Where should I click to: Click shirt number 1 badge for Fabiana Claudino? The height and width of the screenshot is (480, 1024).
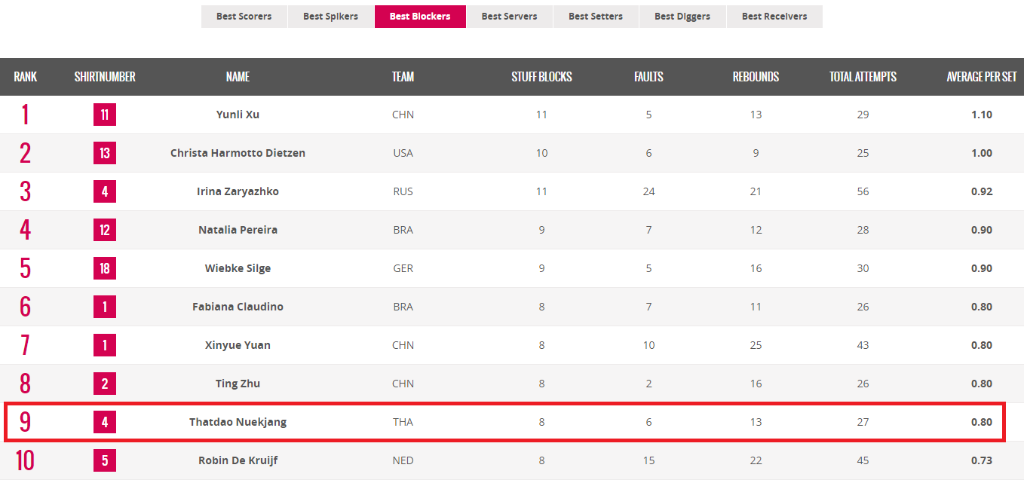tap(105, 307)
